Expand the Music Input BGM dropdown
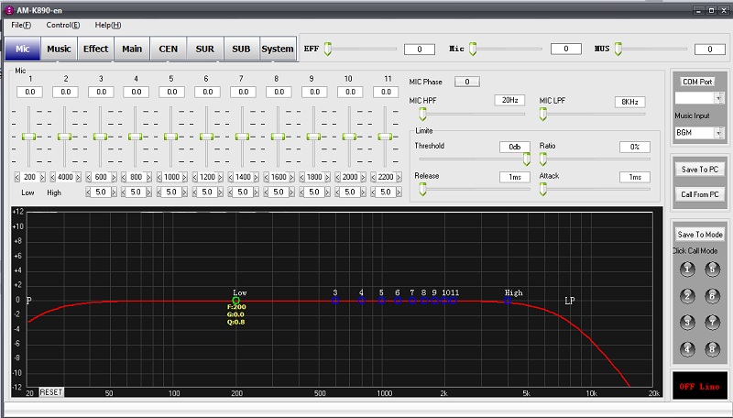Viewport: 733px width, 418px height. 718,133
